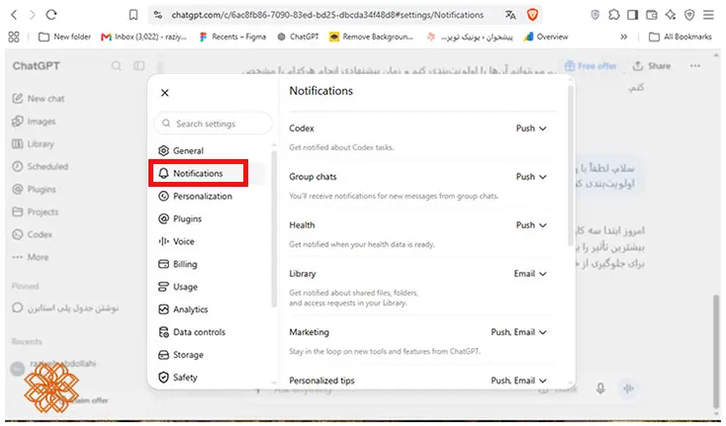Open the Gmail Inbox bookmark
The width and height of the screenshot is (726, 426).
coord(144,37)
